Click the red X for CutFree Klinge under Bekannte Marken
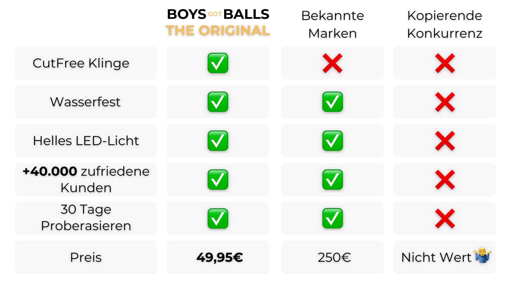The width and height of the screenshot is (511, 287). pos(332,63)
